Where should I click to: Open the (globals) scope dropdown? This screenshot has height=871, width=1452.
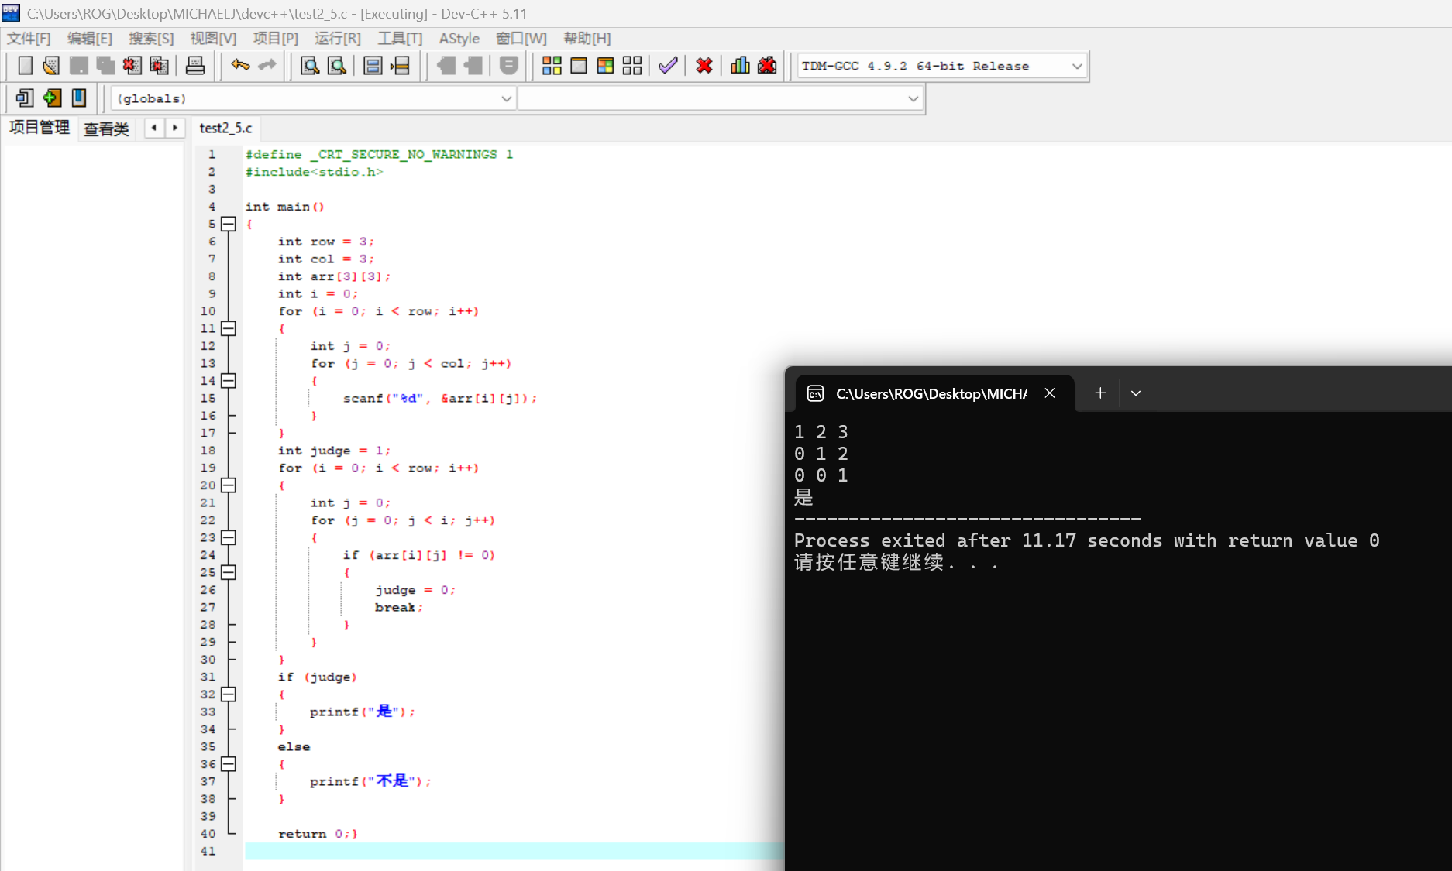coord(313,98)
